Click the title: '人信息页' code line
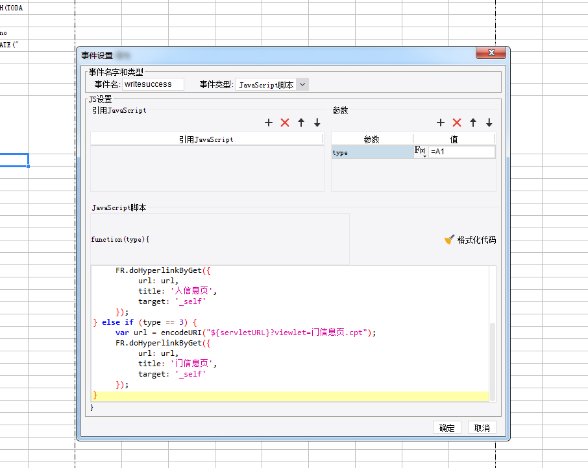This screenshot has width=588, height=468. 177,291
